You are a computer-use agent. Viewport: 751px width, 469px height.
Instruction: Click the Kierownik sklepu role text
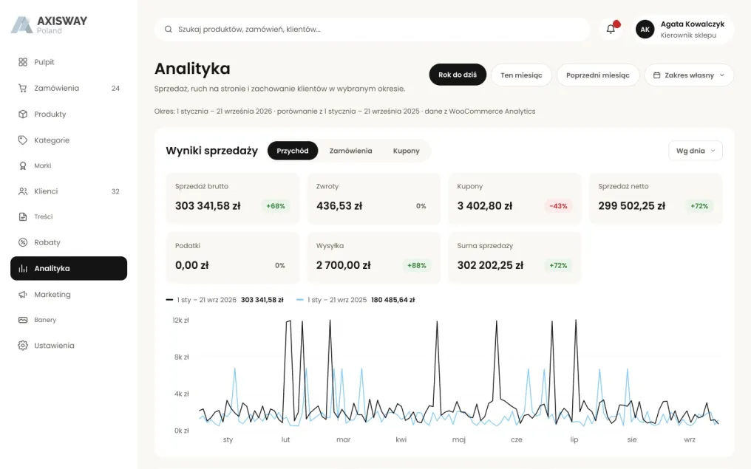(x=688, y=35)
